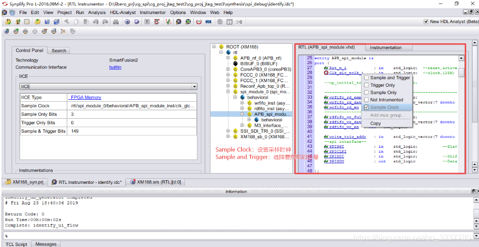Click the Save (single floppy) toolbar icon
The height and width of the screenshot is (247, 479).
coord(47,22)
